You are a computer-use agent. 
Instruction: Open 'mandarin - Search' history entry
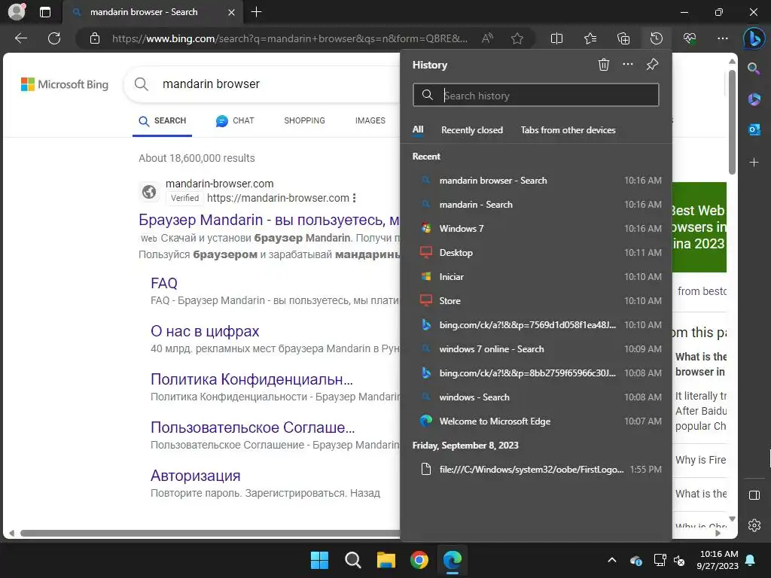536,205
